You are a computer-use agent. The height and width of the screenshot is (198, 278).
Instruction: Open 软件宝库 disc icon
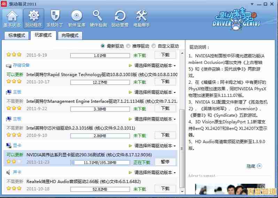77,16
